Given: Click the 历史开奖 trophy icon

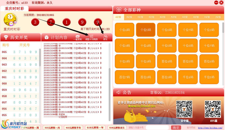Looking at the screenshot, I should 6,38.
